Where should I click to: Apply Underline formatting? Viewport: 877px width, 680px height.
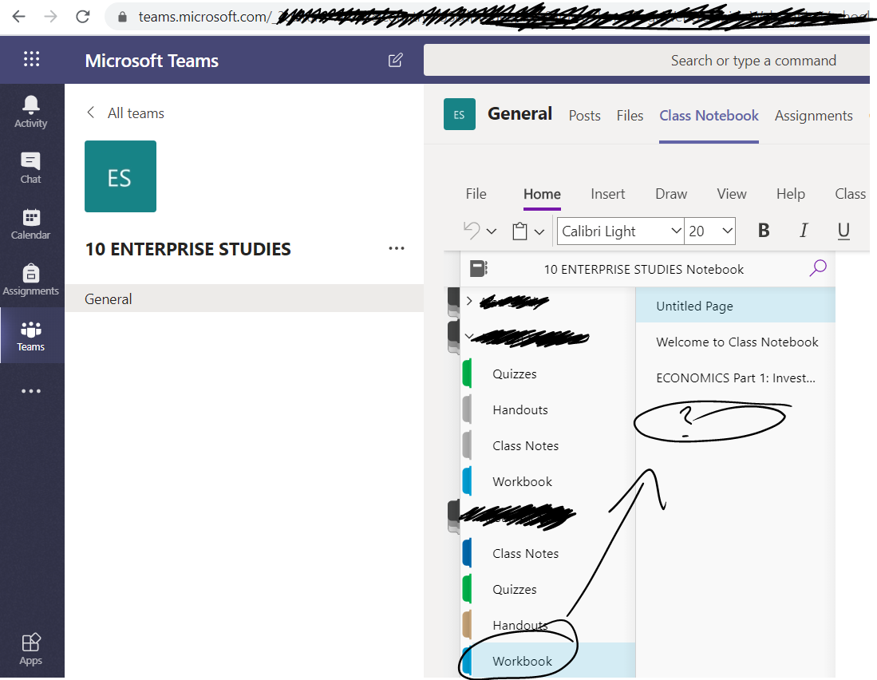843,231
